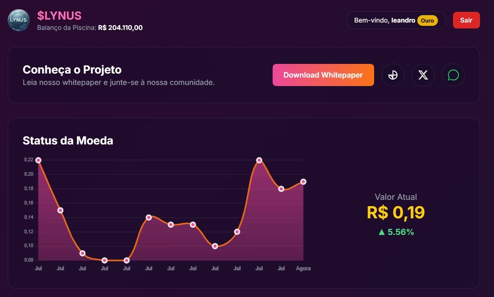
Task: Select the 0,15 data point on chart
Action: click(61, 211)
